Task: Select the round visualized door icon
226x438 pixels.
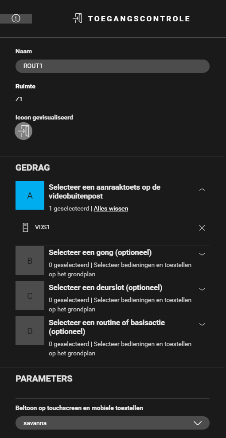Action: (23, 131)
